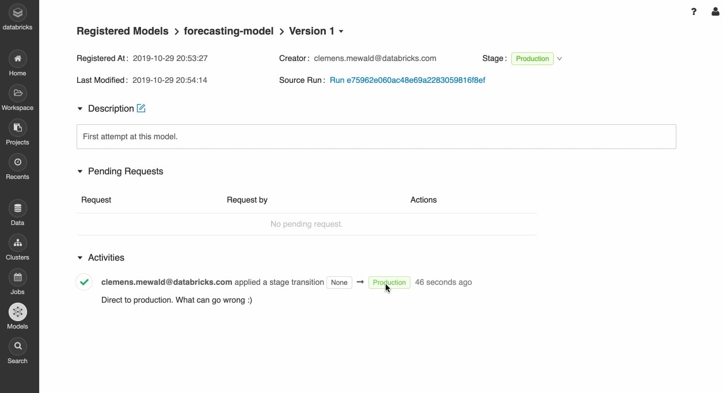723x393 pixels.
Task: Open the Data section icon
Action: pos(18,208)
